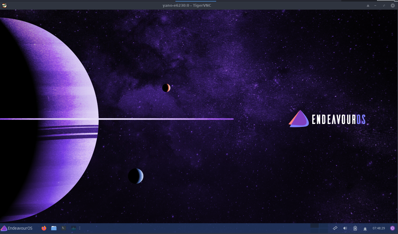Close the TigerVNC viewer window

tap(392, 6)
